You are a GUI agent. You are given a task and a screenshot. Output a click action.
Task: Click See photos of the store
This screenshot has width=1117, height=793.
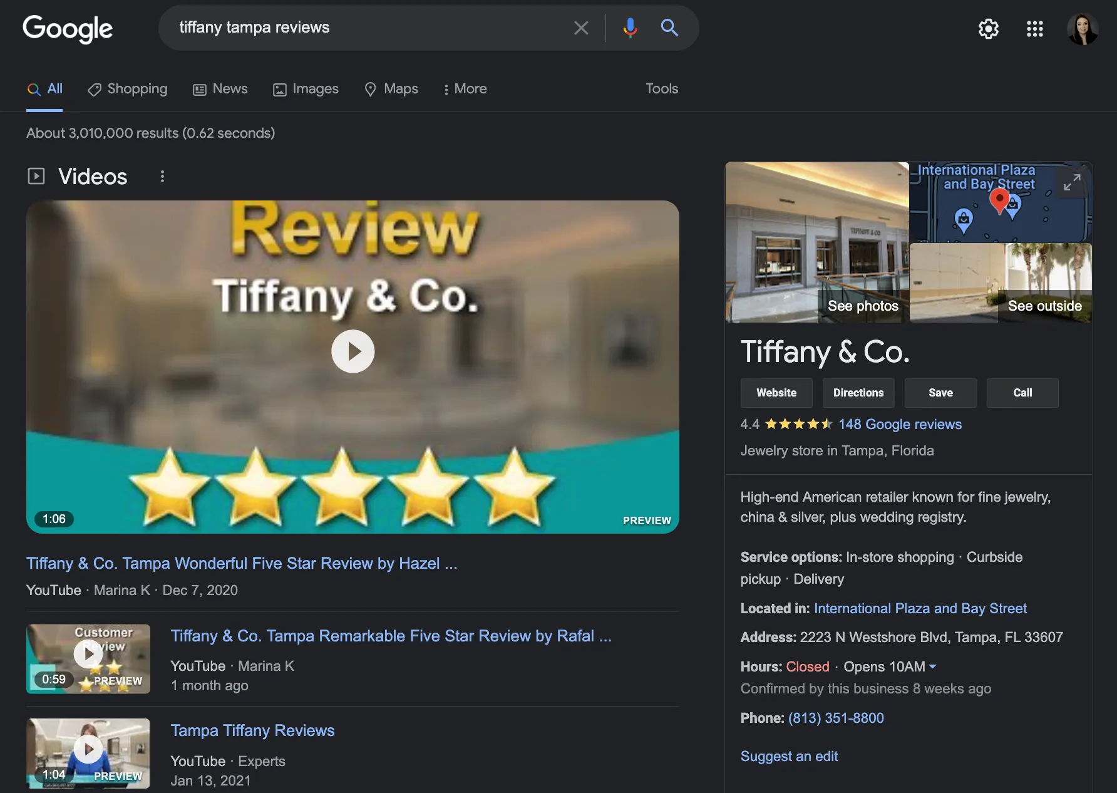(x=863, y=306)
